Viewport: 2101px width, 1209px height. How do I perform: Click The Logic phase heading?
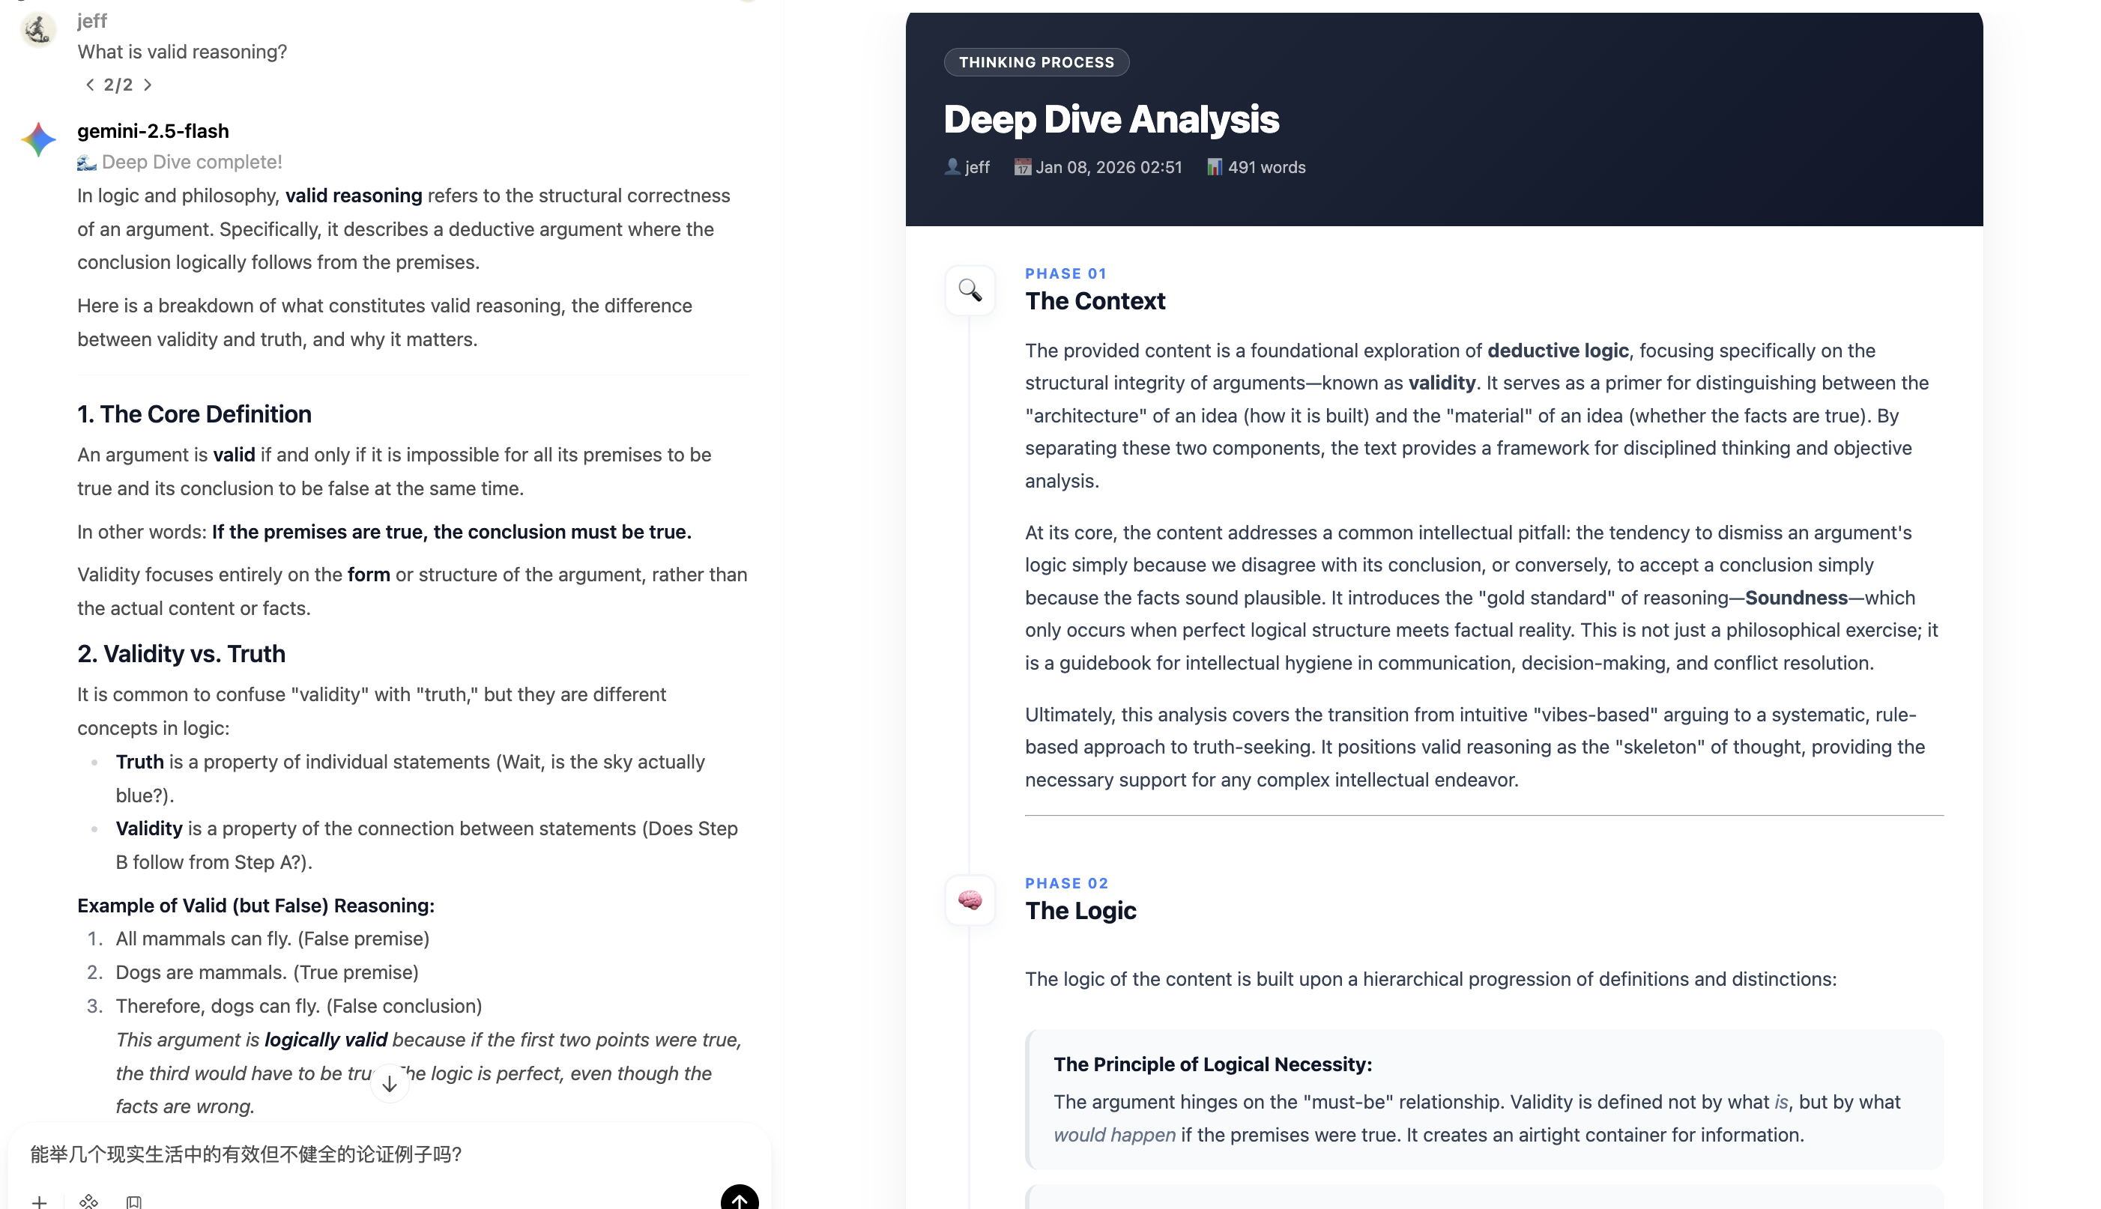click(x=1080, y=911)
